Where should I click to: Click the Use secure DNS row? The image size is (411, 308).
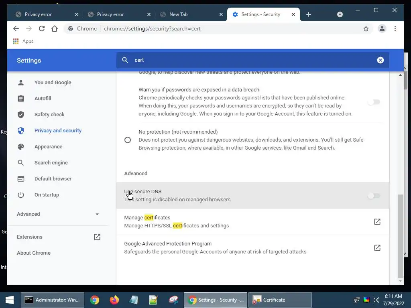[x=253, y=196]
